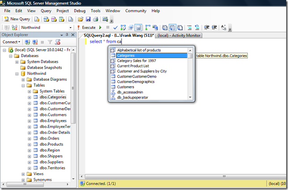Screen dimensions: 288x190
Task: Click the Change Connection icon
Action: pyautogui.click(x=14, y=28)
